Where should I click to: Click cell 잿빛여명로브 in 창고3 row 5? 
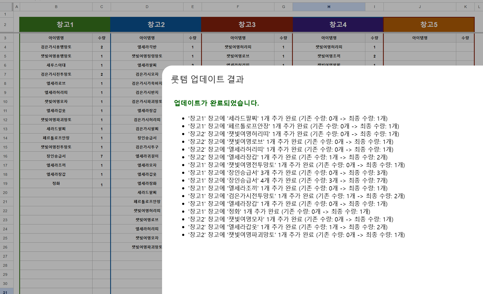[x=238, y=56]
